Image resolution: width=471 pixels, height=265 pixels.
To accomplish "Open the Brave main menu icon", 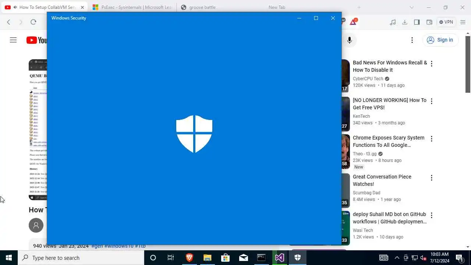I will tap(462, 22).
